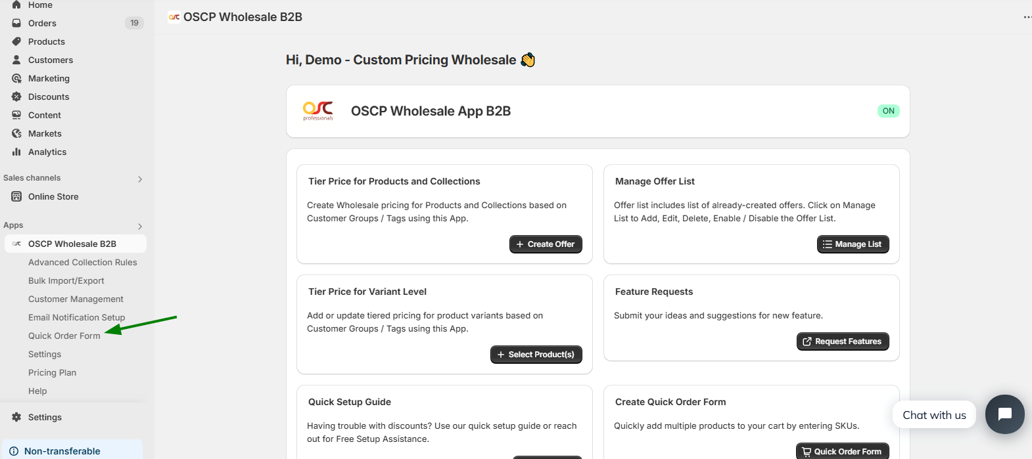Open the chat bubble widget

point(1004,414)
